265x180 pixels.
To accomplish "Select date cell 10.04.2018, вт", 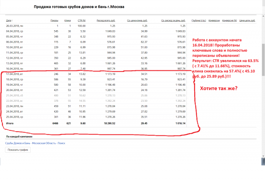I will click(14, 47).
